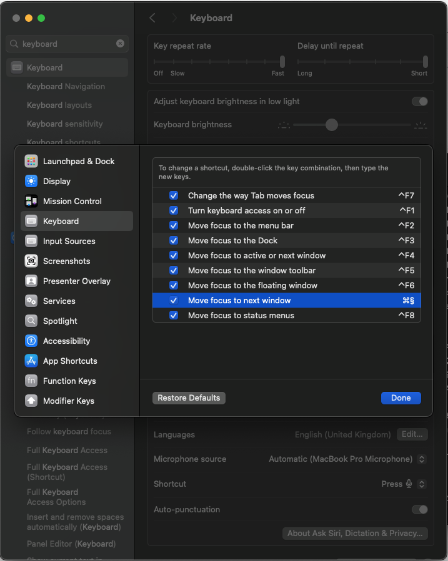This screenshot has height=561, width=448.
Task: Open Display settings from the shortcuts sidebar
Action: click(31, 181)
